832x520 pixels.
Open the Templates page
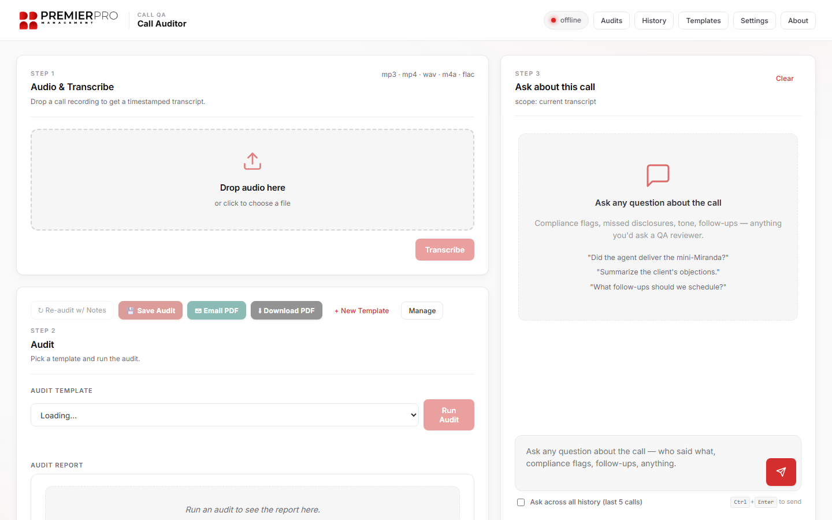[x=703, y=20]
